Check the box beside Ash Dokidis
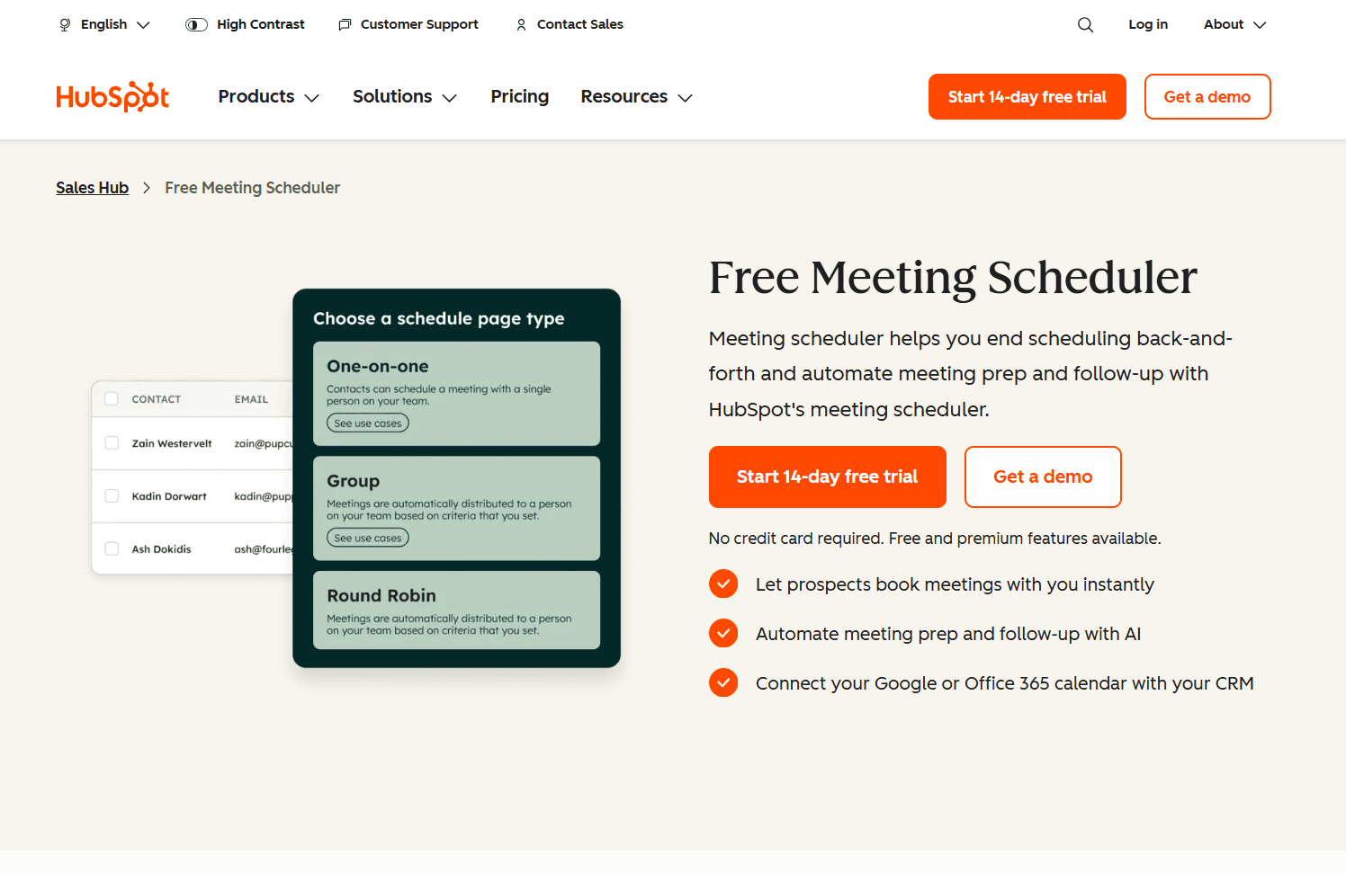 (x=112, y=548)
